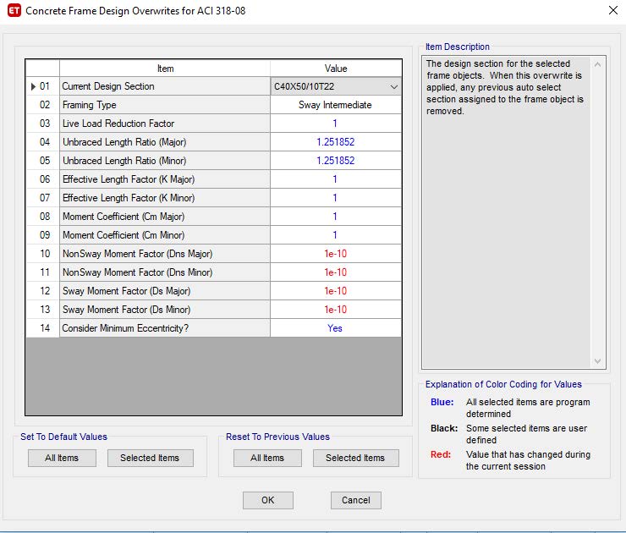Select Unbraced Length Ratio (Major) value cell

click(335, 142)
